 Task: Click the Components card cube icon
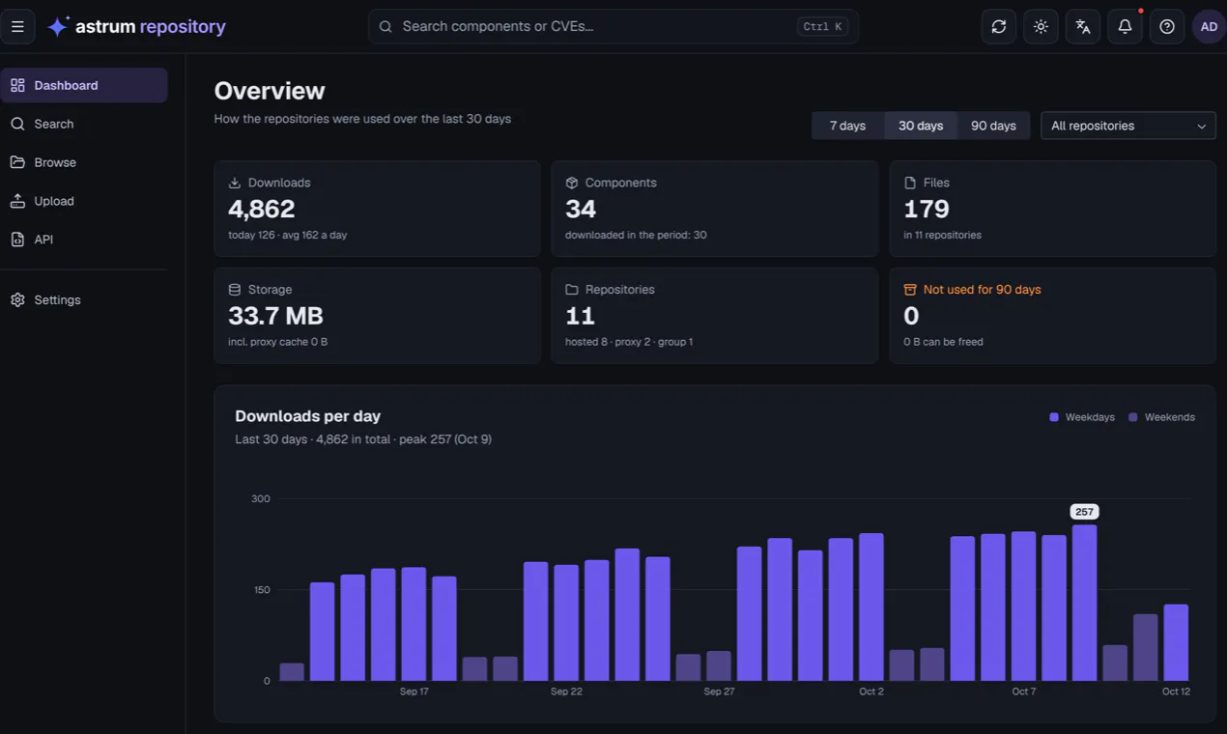click(x=572, y=183)
